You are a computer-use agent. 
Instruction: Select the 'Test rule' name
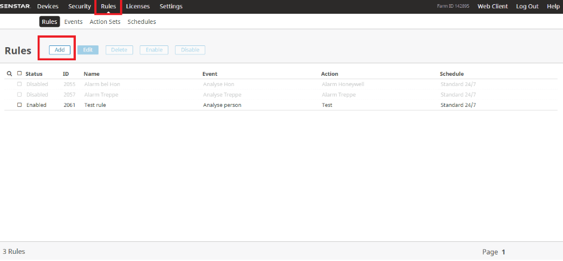95,105
